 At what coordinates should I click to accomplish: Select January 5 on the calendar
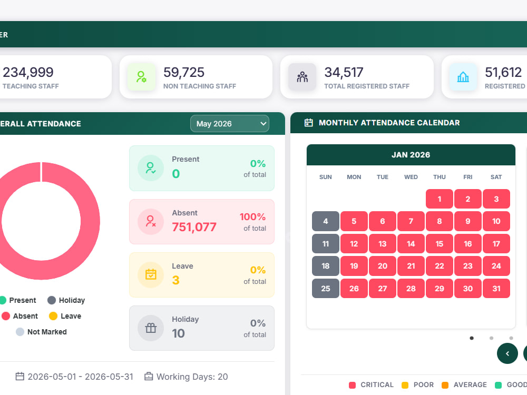(354, 221)
